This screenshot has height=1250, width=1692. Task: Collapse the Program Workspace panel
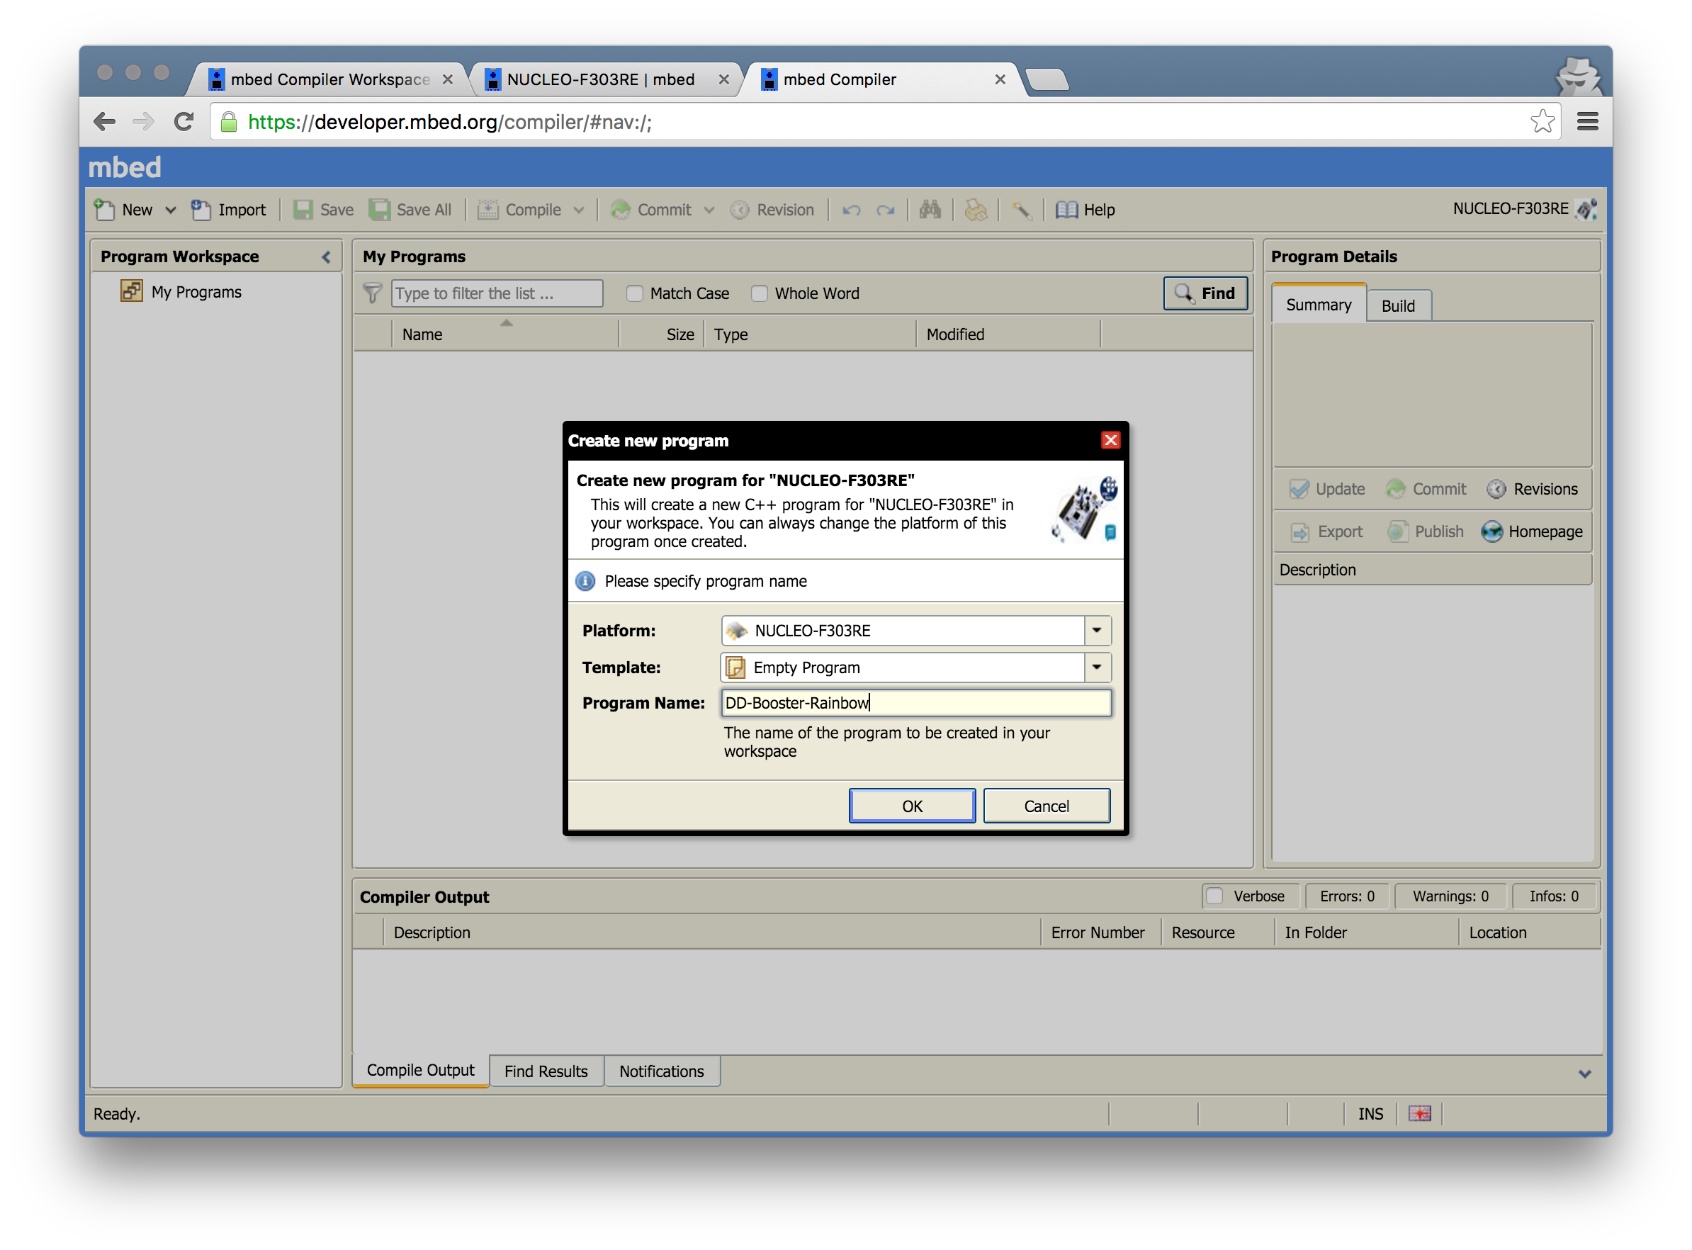(x=327, y=257)
